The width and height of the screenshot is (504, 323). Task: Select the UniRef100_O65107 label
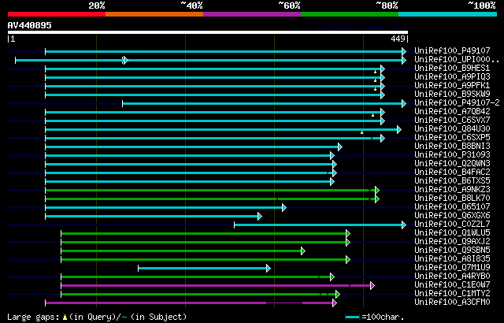(x=452, y=207)
